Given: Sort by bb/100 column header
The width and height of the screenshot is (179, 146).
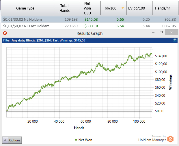Looking at the screenshot, I should [x=113, y=8].
